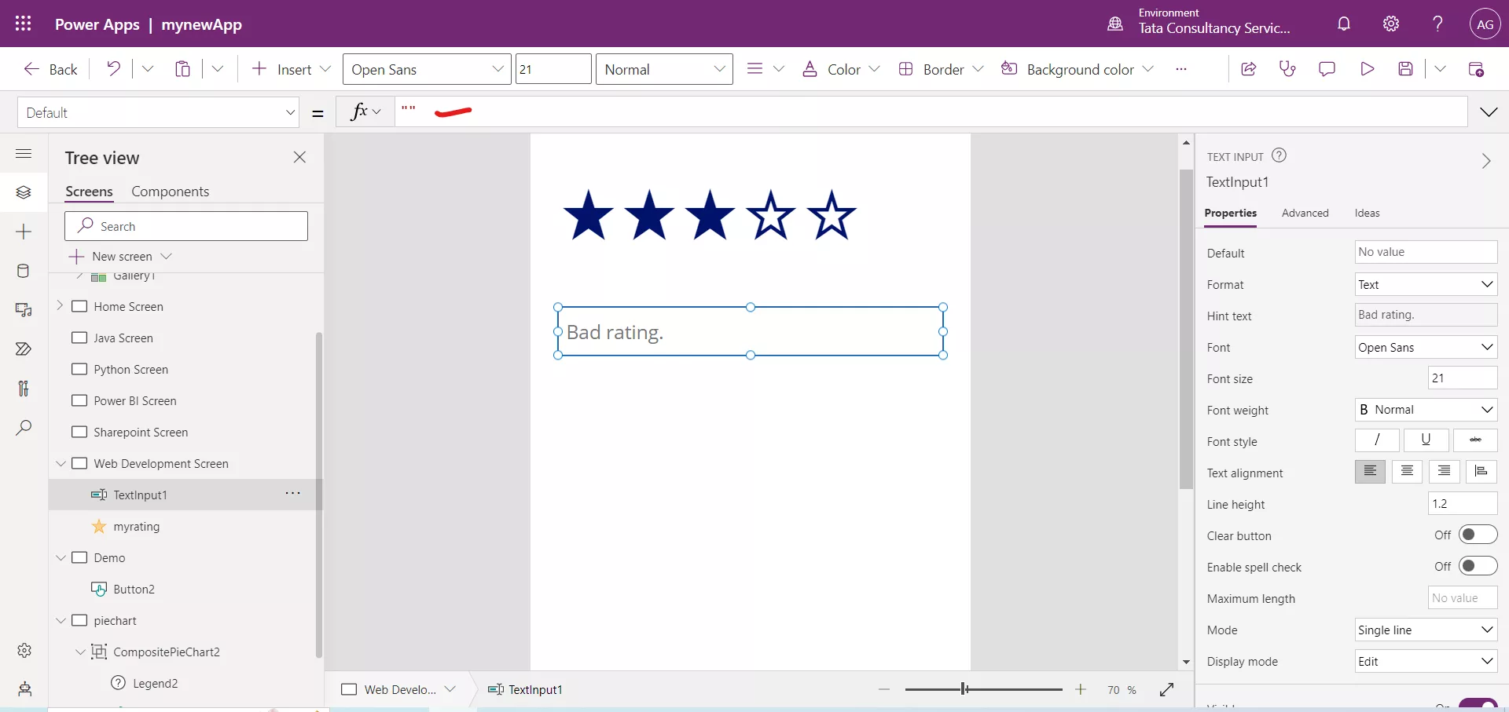
Task: Open the Advanced properties tab
Action: [1305, 213]
